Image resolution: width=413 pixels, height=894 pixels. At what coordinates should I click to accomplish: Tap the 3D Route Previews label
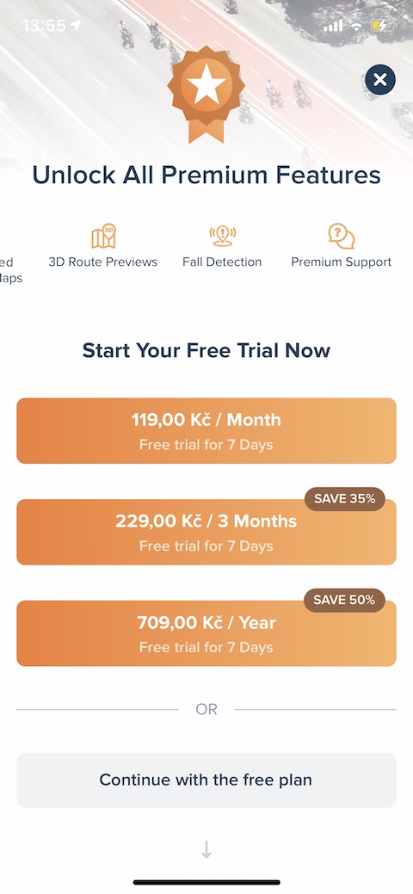coord(103,262)
